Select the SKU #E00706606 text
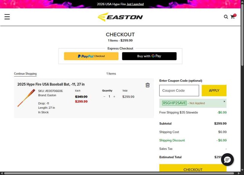 coord(50,91)
